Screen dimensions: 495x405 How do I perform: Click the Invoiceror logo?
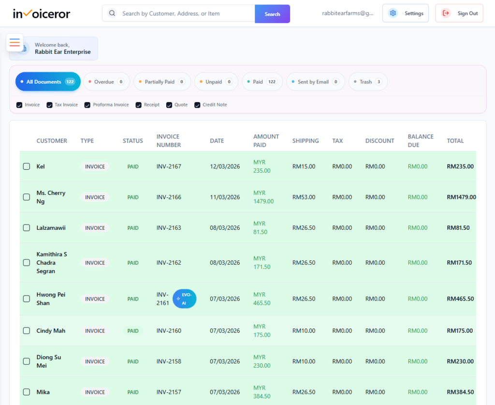(x=42, y=14)
